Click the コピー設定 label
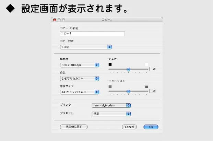This screenshot has height=141, width=213. [67, 41]
